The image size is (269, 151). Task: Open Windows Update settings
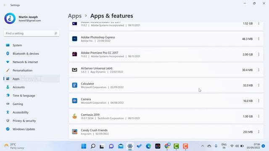pyautogui.click(x=32, y=129)
